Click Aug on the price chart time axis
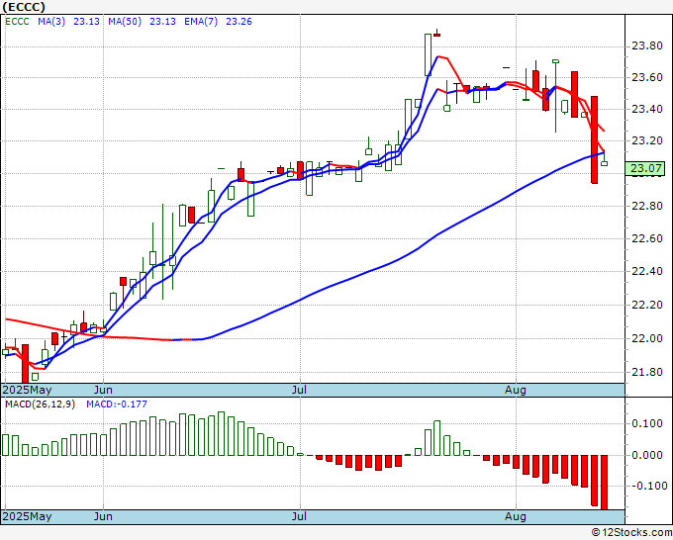The height and width of the screenshot is (540, 673). pos(515,390)
